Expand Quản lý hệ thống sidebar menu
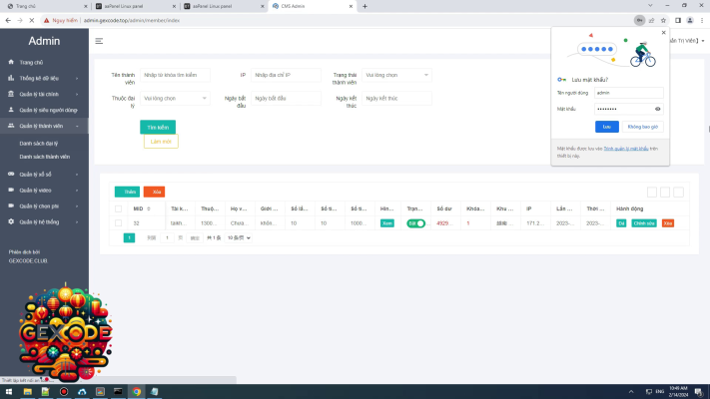This screenshot has width=710, height=399. 44,222
